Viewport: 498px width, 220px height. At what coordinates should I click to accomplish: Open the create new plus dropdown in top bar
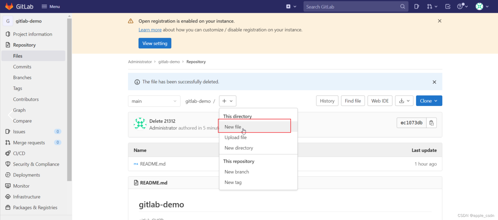coord(291,6)
